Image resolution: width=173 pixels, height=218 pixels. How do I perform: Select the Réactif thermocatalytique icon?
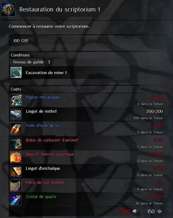[x=16, y=157]
